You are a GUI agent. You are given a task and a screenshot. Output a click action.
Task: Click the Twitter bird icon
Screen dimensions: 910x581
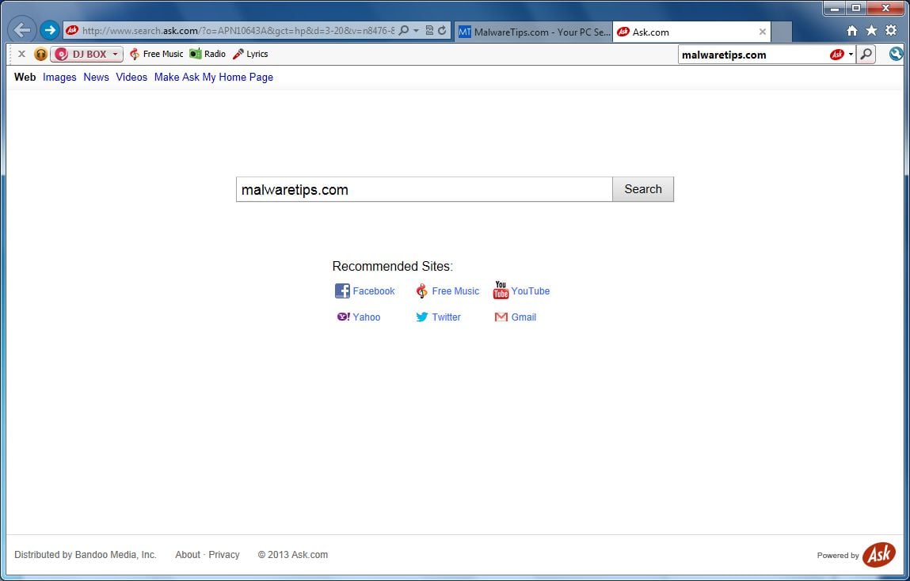(422, 317)
